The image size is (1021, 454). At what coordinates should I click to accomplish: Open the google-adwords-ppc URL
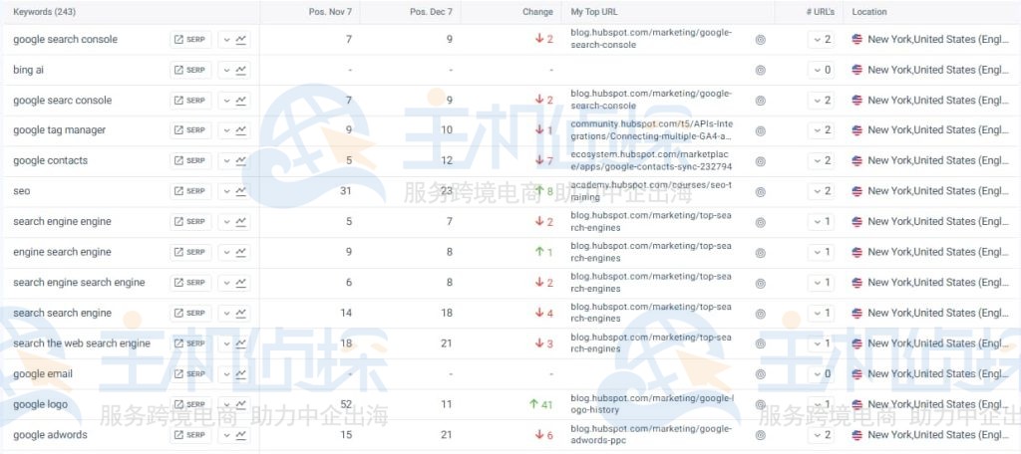point(651,434)
